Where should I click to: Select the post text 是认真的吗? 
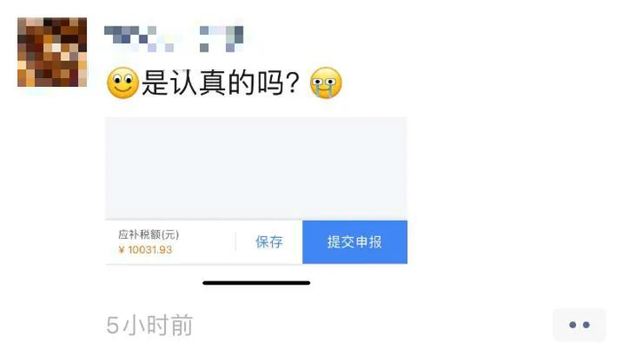coord(212,83)
